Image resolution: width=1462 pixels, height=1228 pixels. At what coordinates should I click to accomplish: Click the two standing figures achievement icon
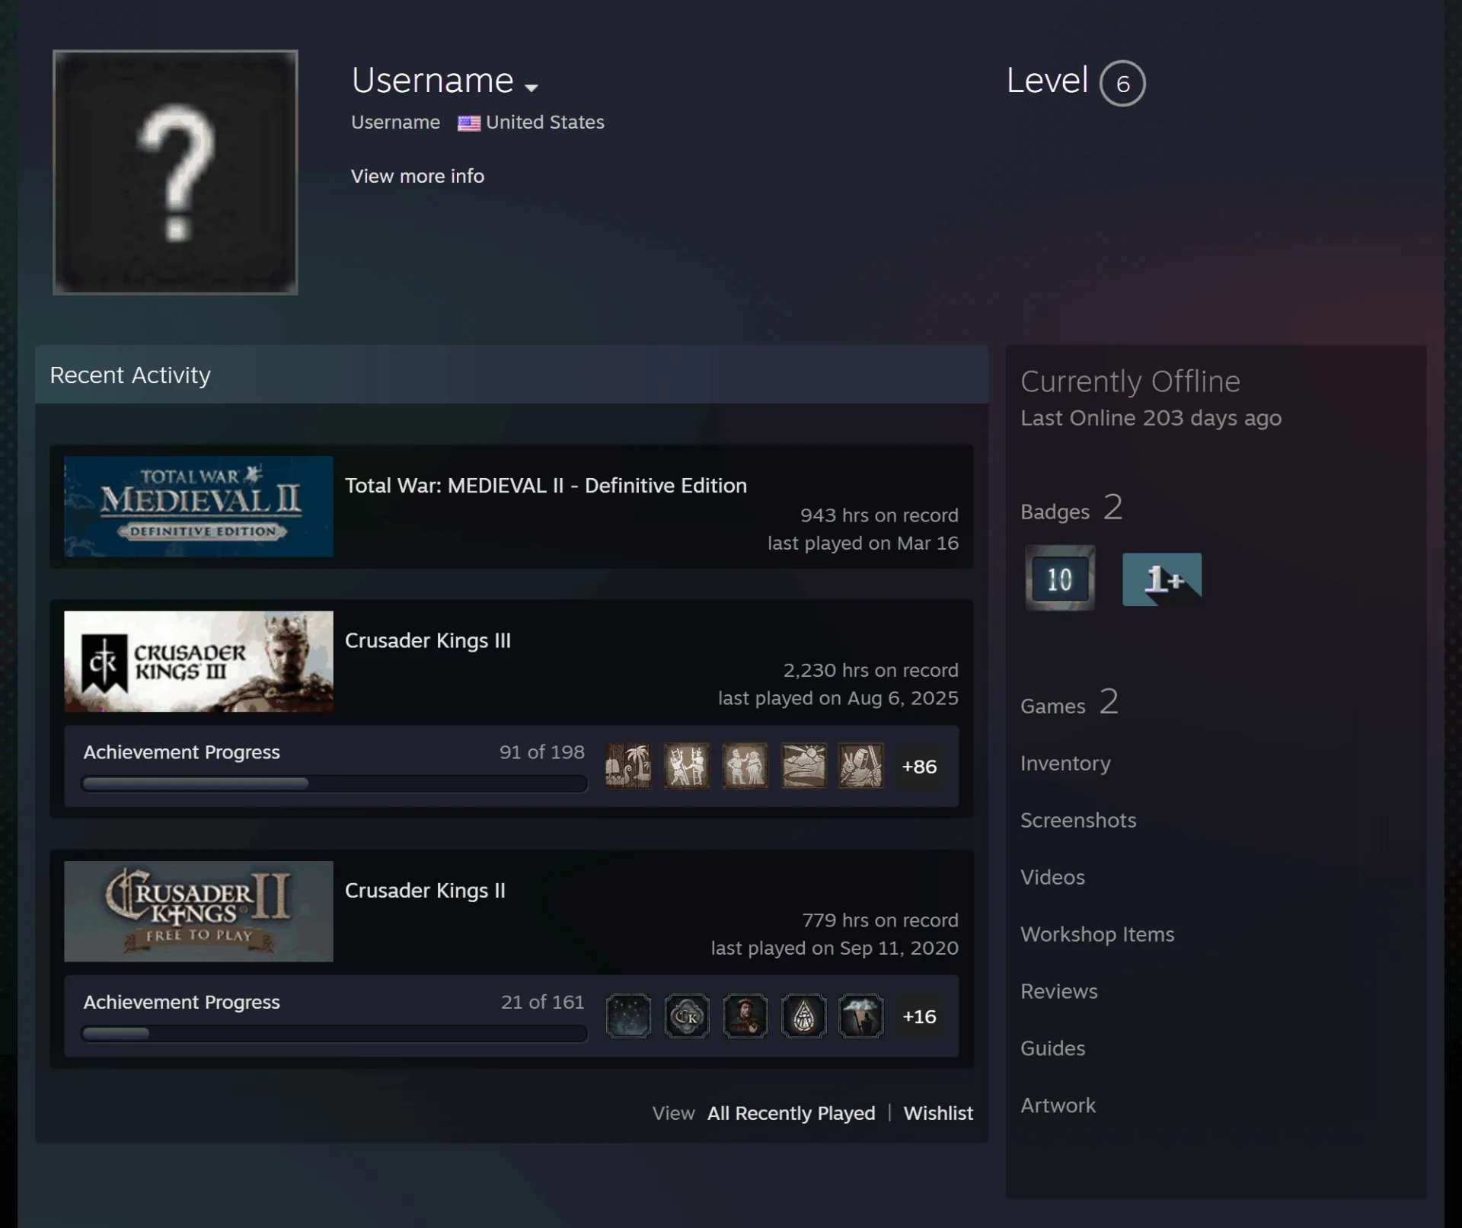[745, 766]
